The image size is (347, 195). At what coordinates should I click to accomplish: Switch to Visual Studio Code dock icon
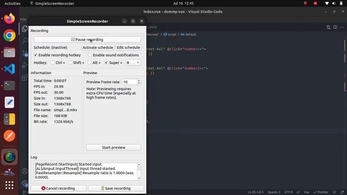pos(9,69)
